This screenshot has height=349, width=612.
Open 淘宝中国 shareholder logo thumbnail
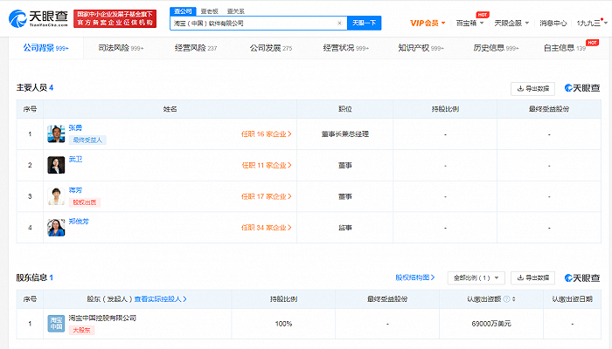click(x=56, y=323)
